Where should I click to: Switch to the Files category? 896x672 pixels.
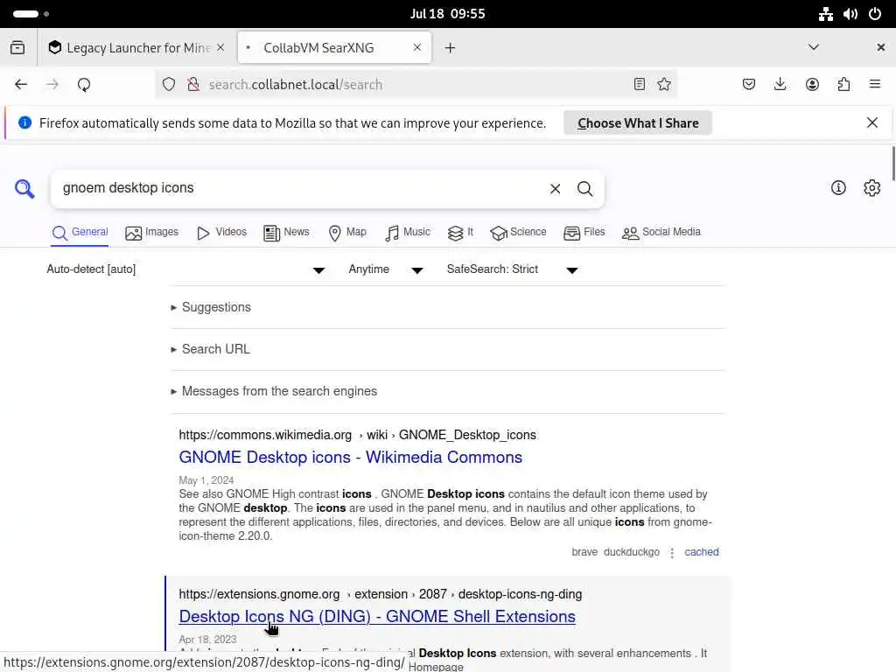coord(584,233)
